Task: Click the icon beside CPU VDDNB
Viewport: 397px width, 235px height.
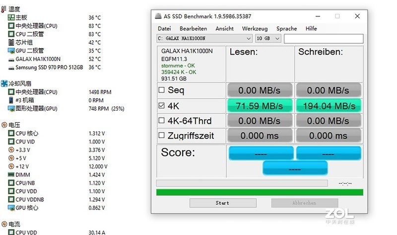Action: [x=11, y=199]
